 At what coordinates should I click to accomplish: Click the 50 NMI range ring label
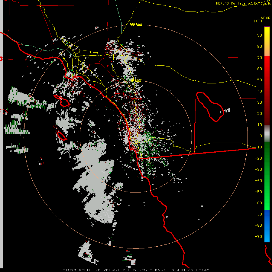click(136, 80)
